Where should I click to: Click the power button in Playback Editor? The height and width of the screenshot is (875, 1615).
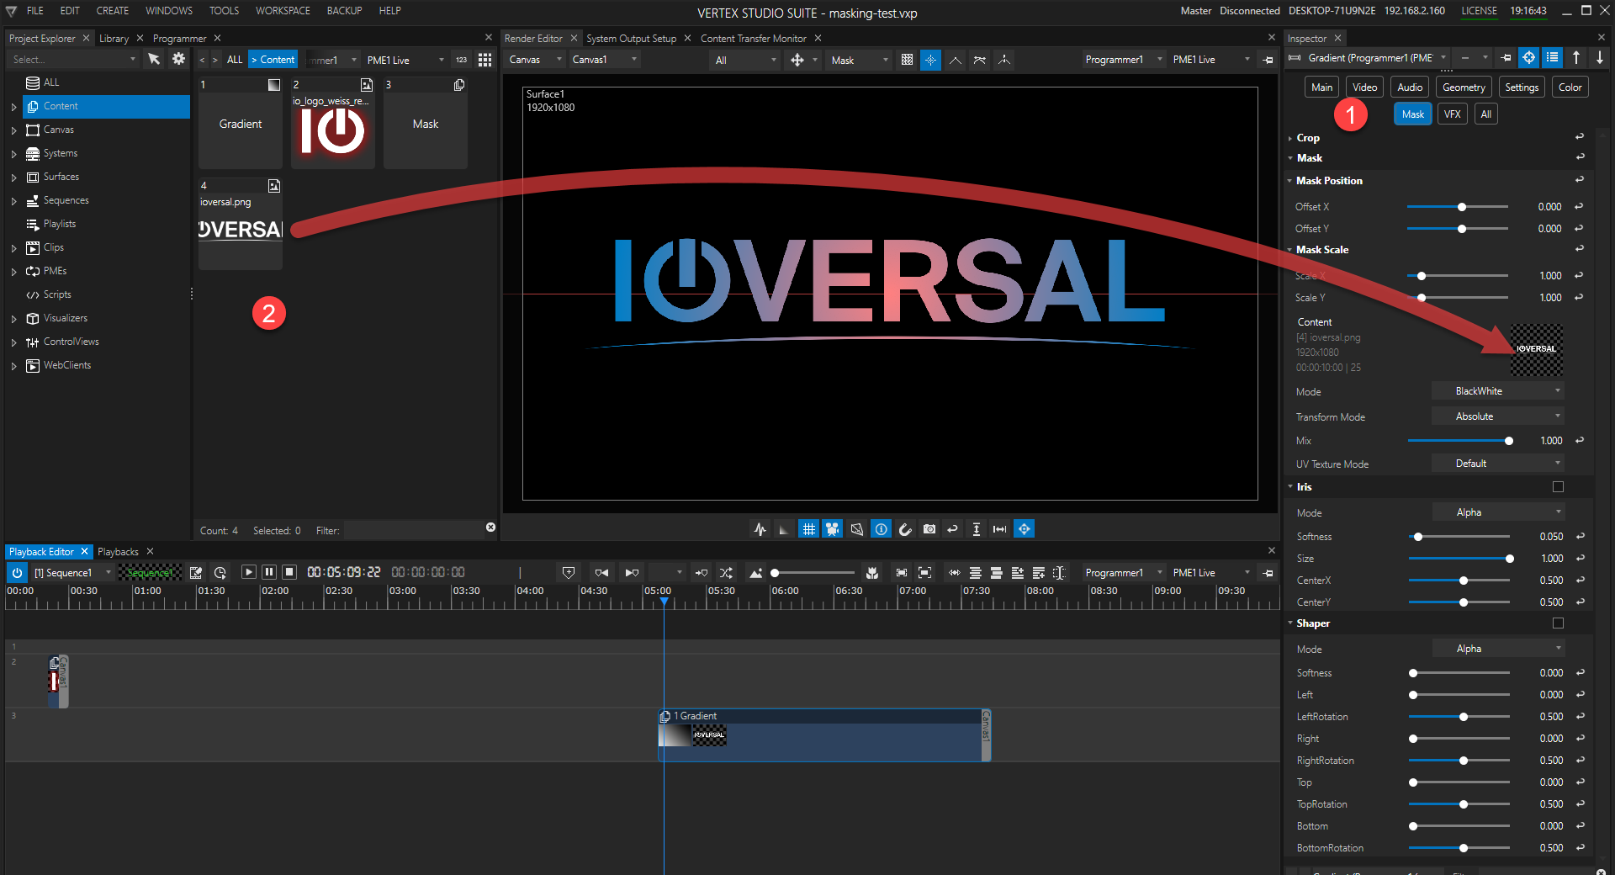(x=17, y=572)
